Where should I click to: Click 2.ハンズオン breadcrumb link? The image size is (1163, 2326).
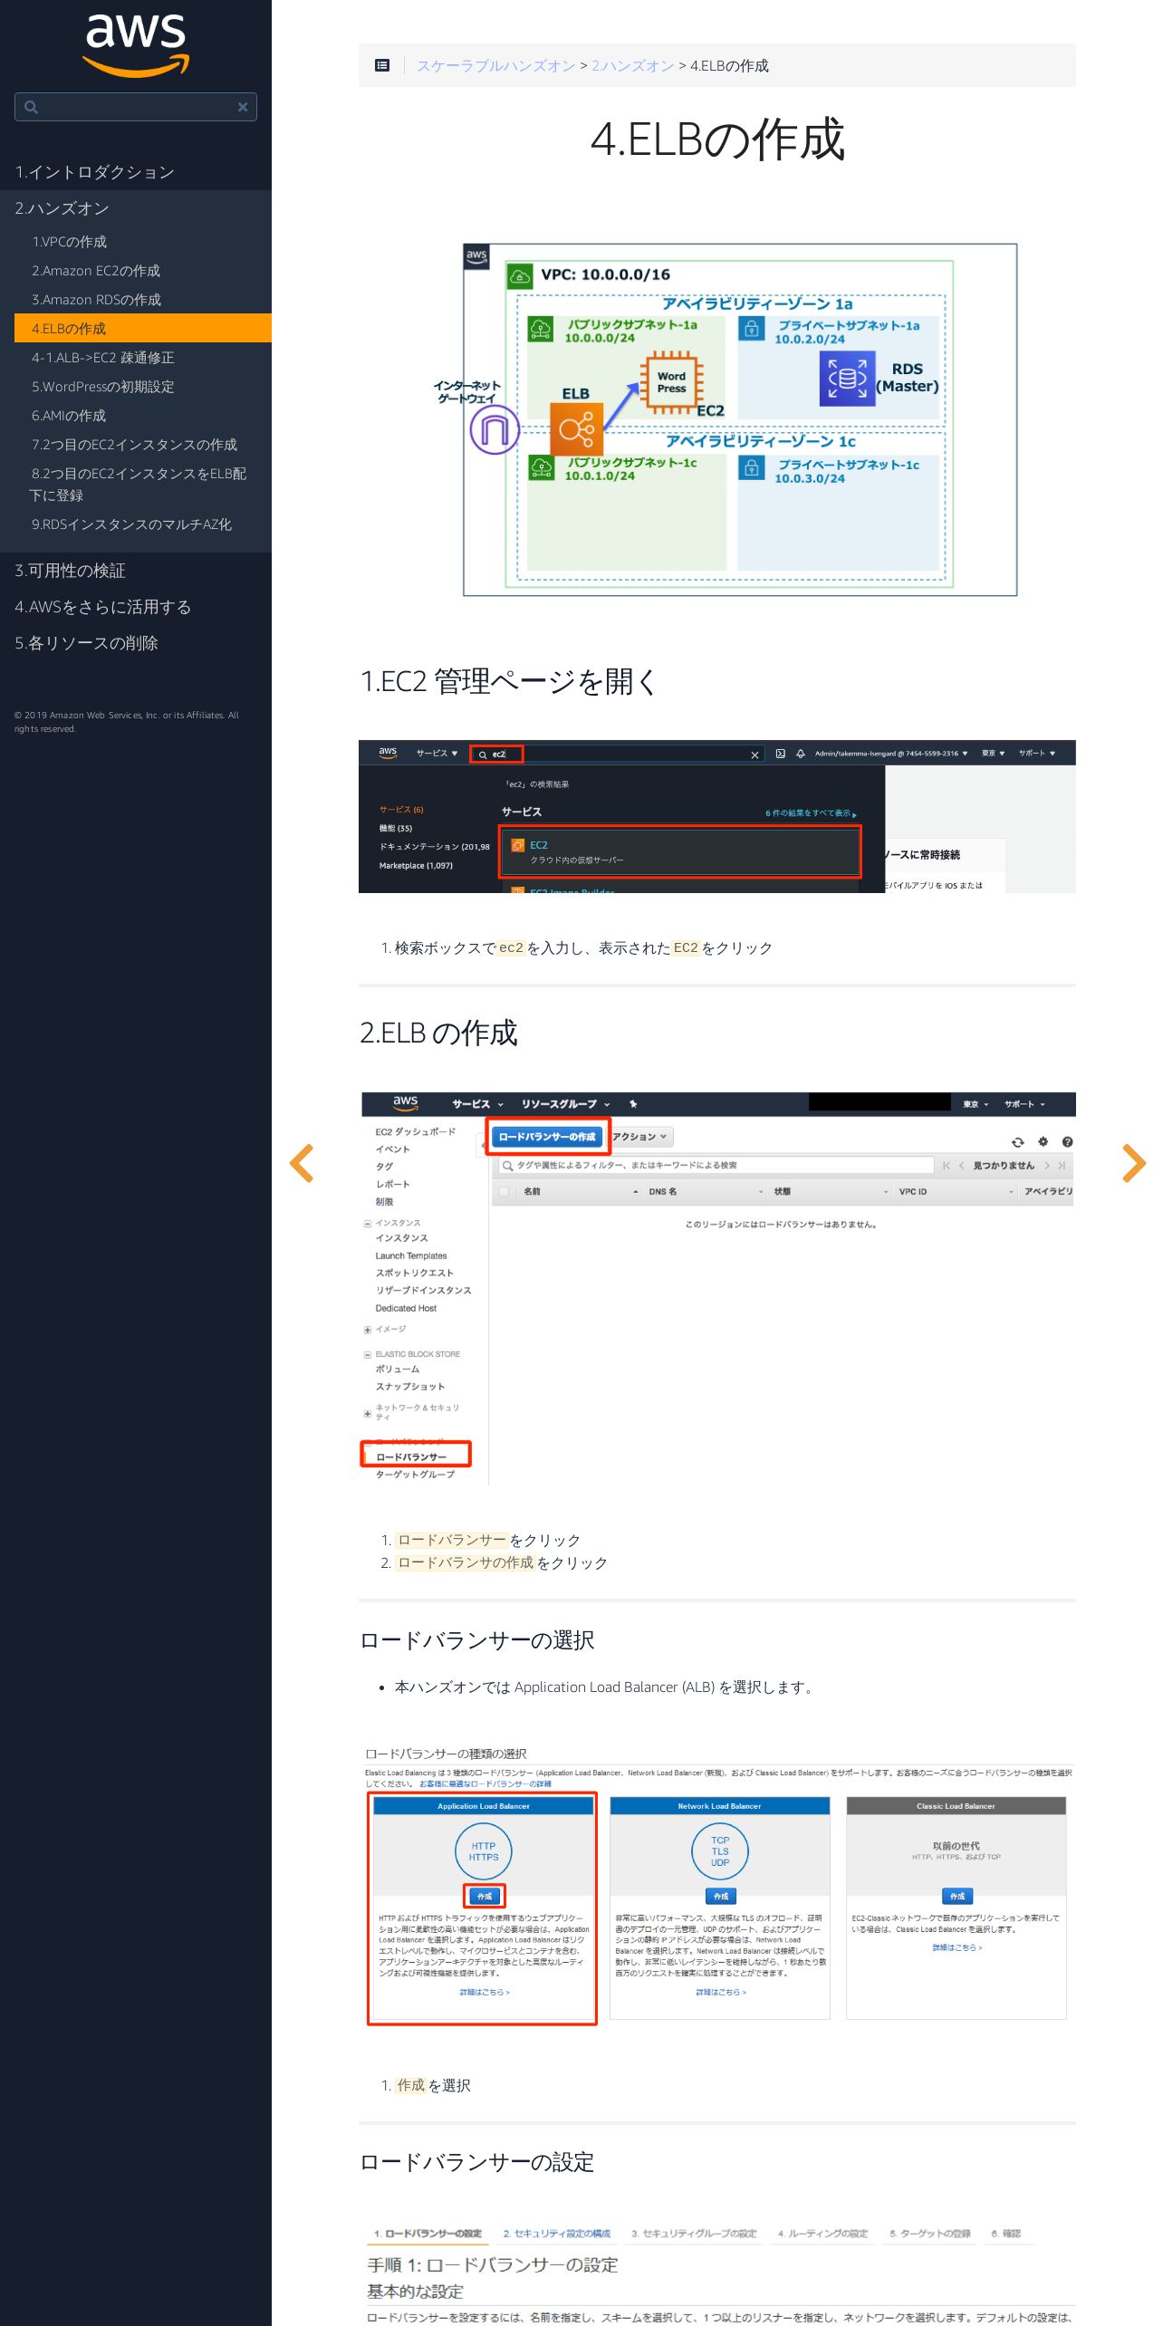click(x=633, y=65)
